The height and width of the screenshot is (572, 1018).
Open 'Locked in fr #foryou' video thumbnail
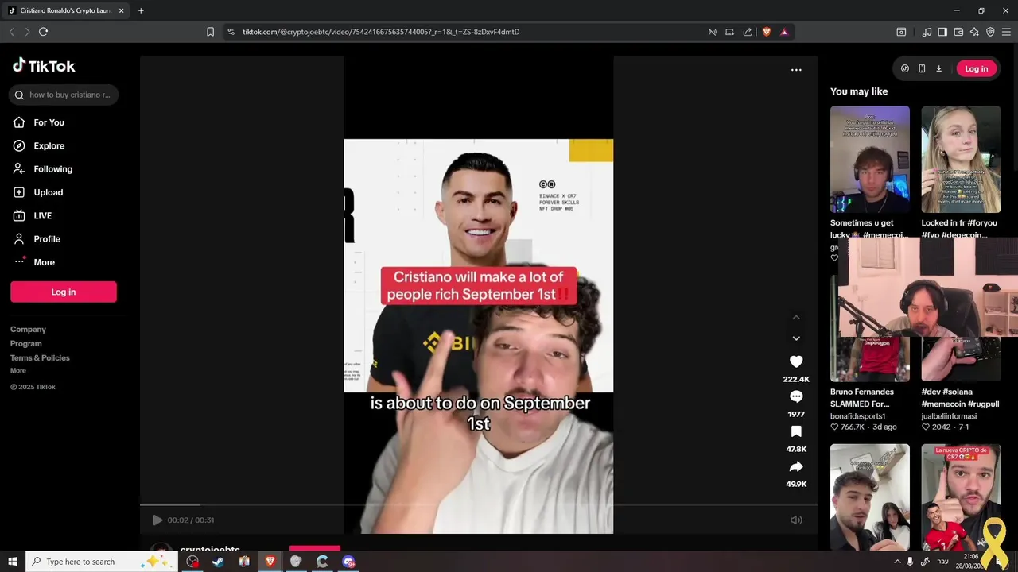[x=961, y=159]
